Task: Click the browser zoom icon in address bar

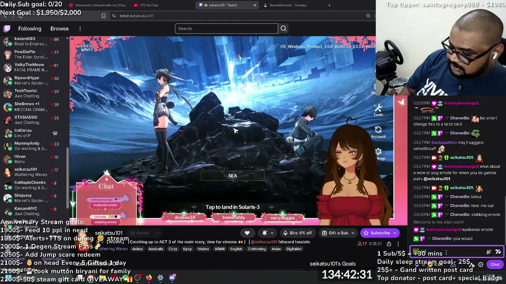Action: click(368, 16)
